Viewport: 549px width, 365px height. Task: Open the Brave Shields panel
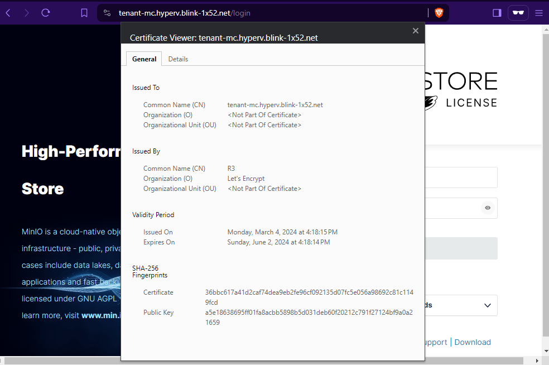[439, 12]
